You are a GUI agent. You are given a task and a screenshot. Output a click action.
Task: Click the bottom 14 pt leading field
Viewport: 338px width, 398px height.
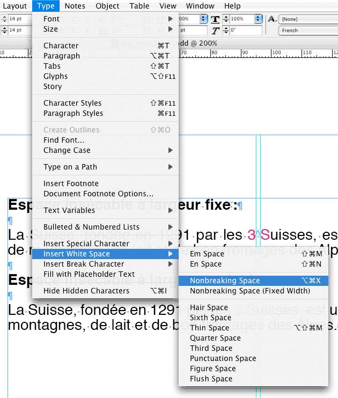[x=20, y=30]
